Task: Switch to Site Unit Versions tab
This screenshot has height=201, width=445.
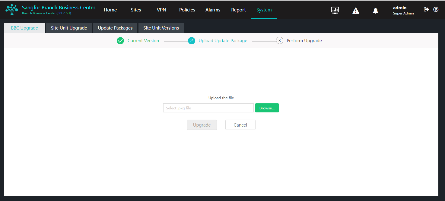Action: (161, 28)
